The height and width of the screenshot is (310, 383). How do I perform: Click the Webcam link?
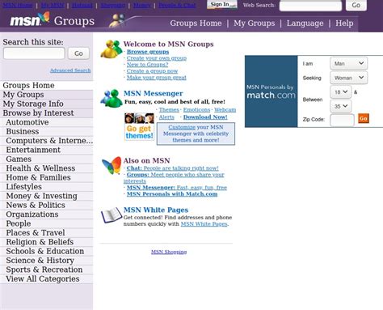pyautogui.click(x=225, y=110)
